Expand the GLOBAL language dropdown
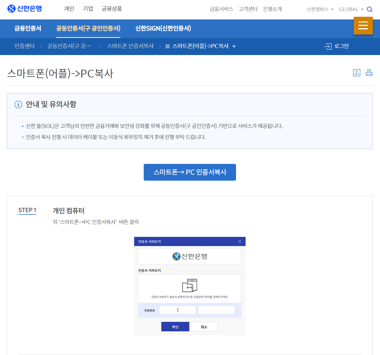Image resolution: width=380 pixels, height=355 pixels. click(x=351, y=9)
